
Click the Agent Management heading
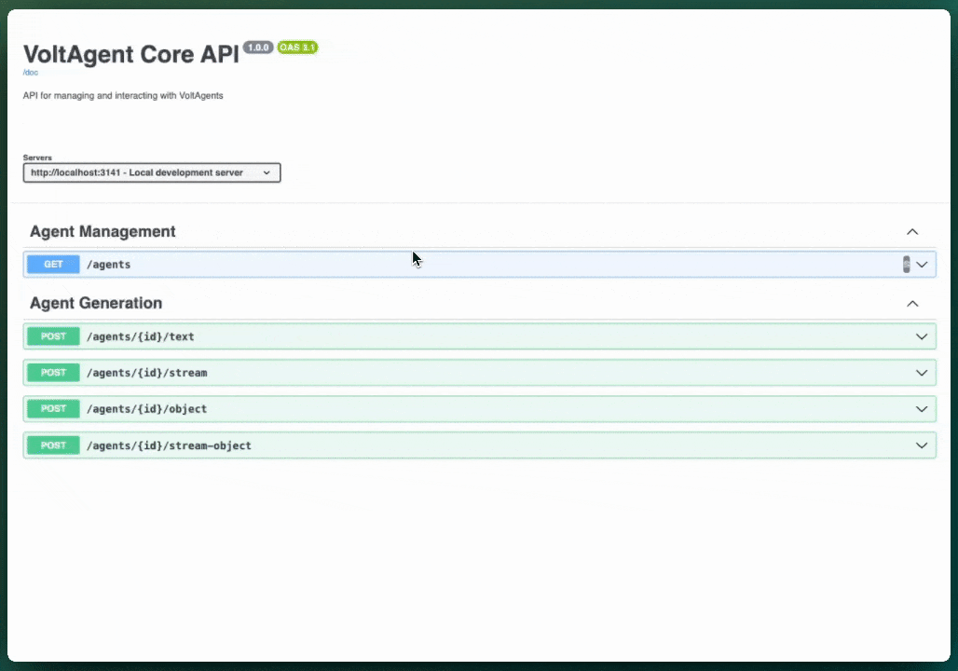(x=103, y=232)
